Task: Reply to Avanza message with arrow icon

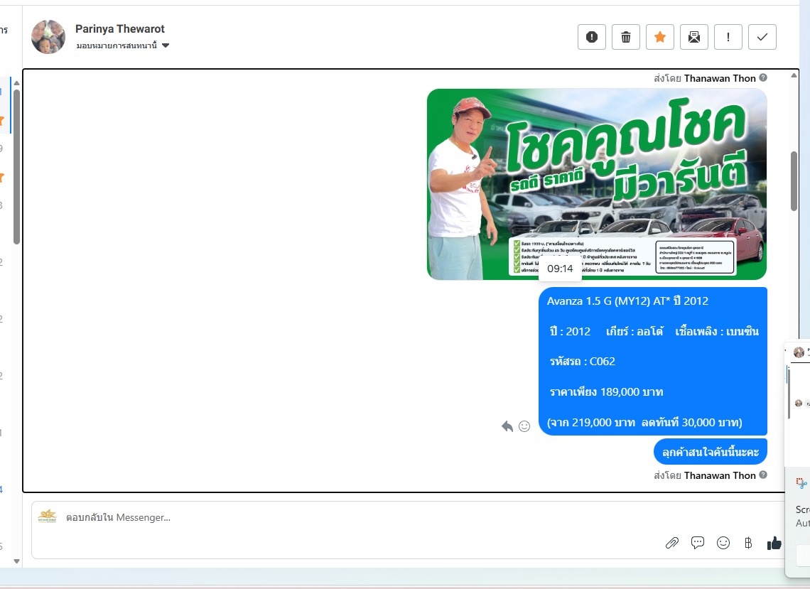Action: point(507,426)
